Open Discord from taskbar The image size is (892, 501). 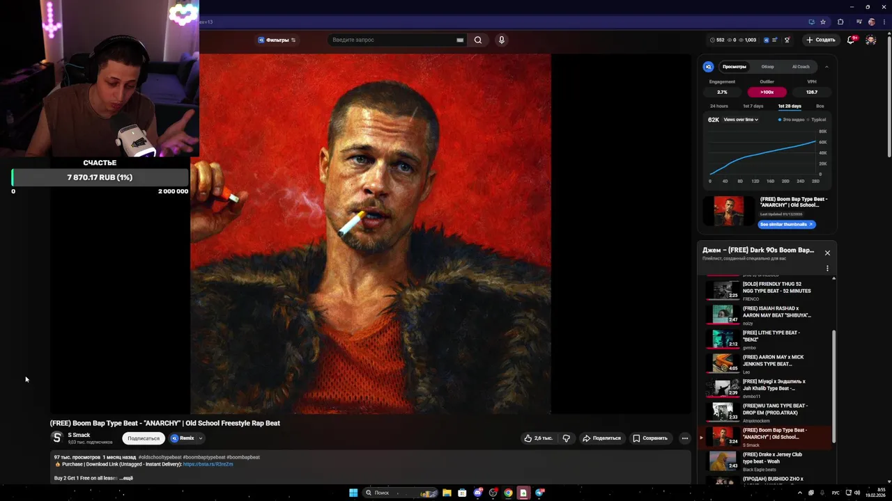pos(477,493)
